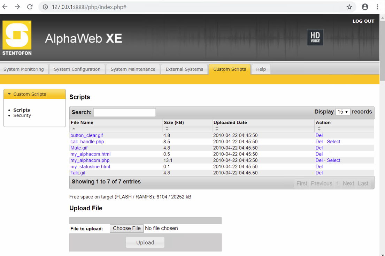Image resolution: width=385 pixels, height=256 pixels.
Task: Open my_statusline.html file link
Action: coord(90,167)
